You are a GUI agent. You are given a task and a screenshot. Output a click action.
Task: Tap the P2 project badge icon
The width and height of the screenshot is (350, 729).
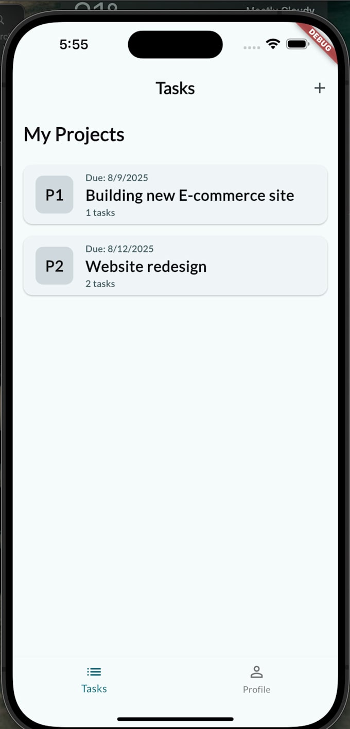click(54, 266)
